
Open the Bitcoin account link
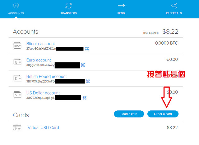40,44
